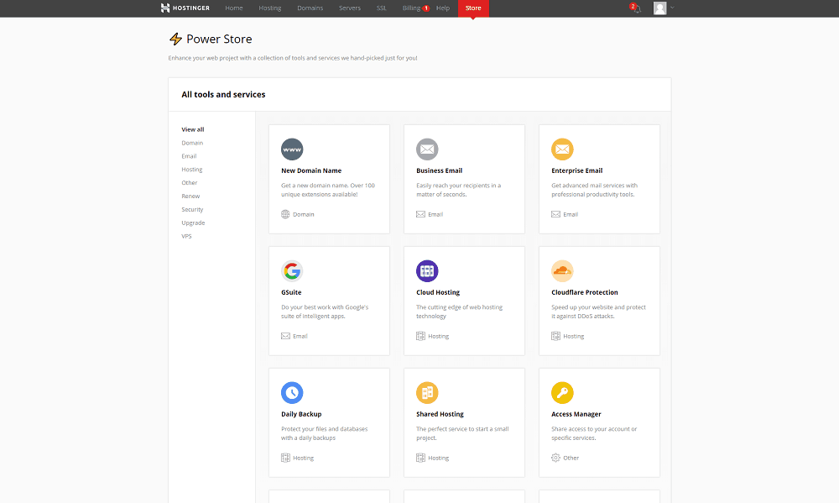Click the user profile avatar
Viewport: 839px width, 503px height.
pos(659,8)
